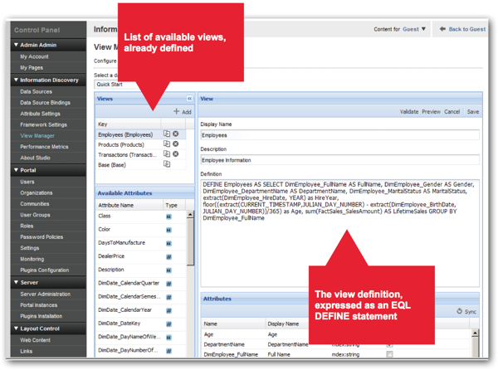Collapse the Views panel with double-chevron icon
Viewport: 498px width, 370px height.
click(x=189, y=99)
